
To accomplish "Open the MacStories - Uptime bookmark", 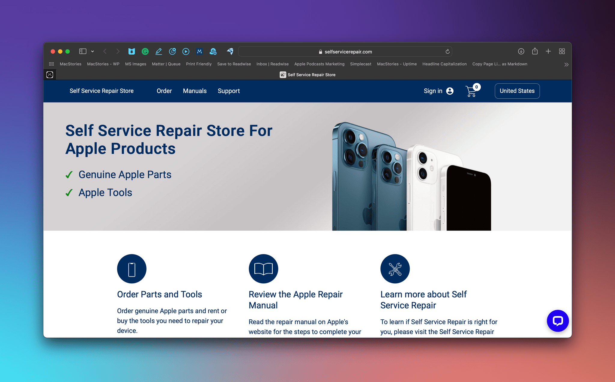I will (397, 64).
